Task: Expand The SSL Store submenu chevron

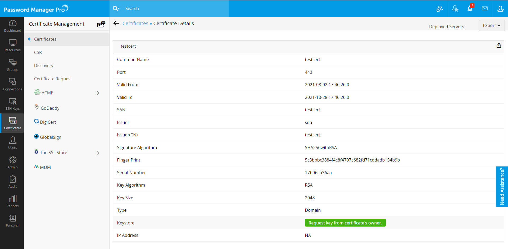Action: tap(98, 153)
